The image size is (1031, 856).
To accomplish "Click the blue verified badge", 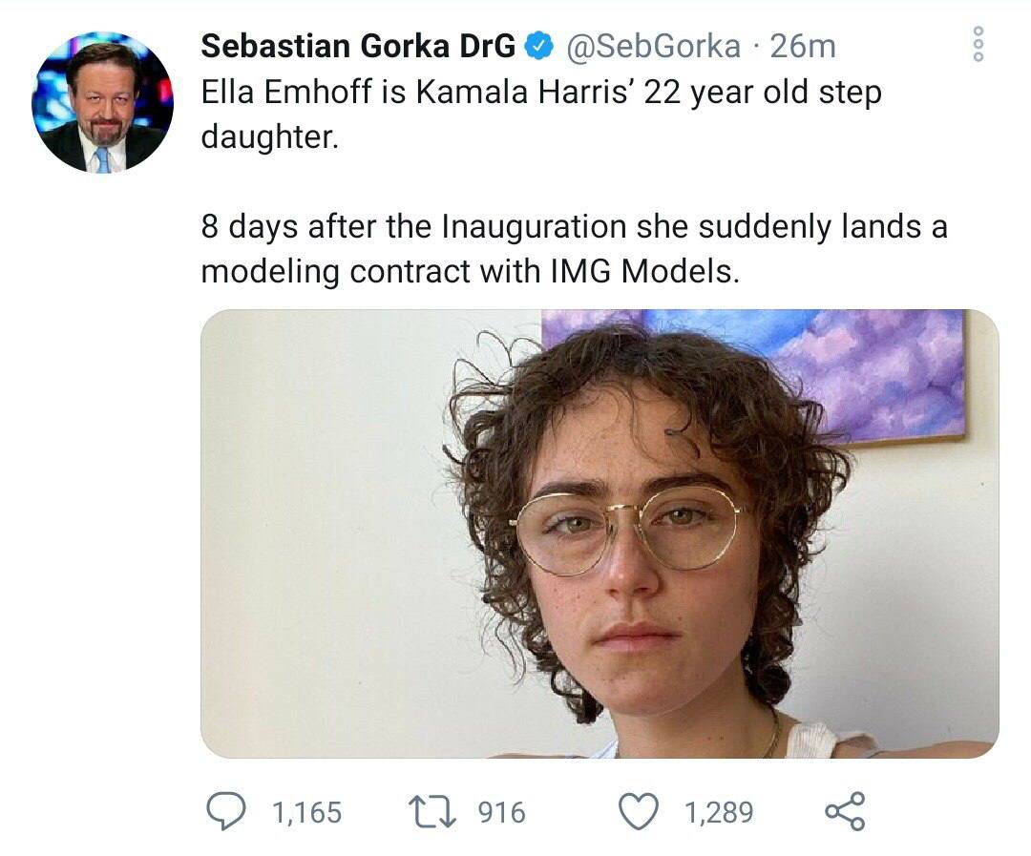I will click(540, 46).
